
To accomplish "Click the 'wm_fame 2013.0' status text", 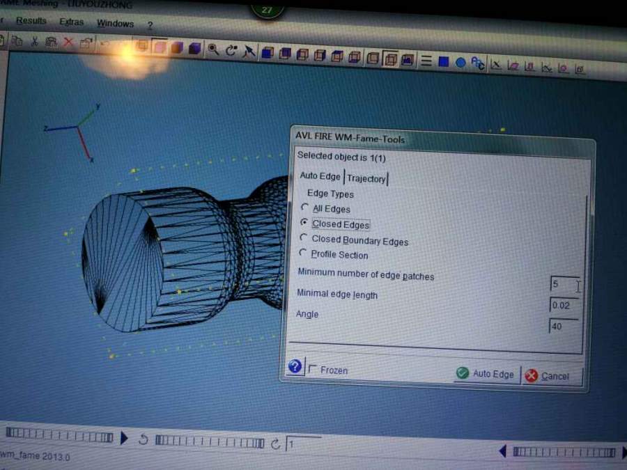I will coord(36,455).
